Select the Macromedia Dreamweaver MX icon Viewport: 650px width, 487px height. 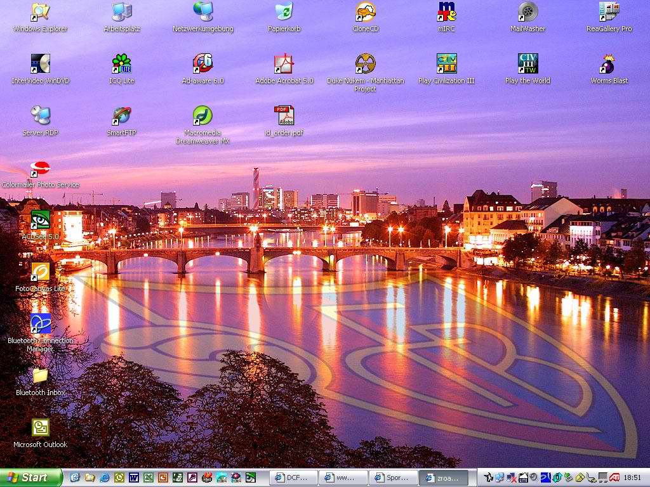(202, 126)
